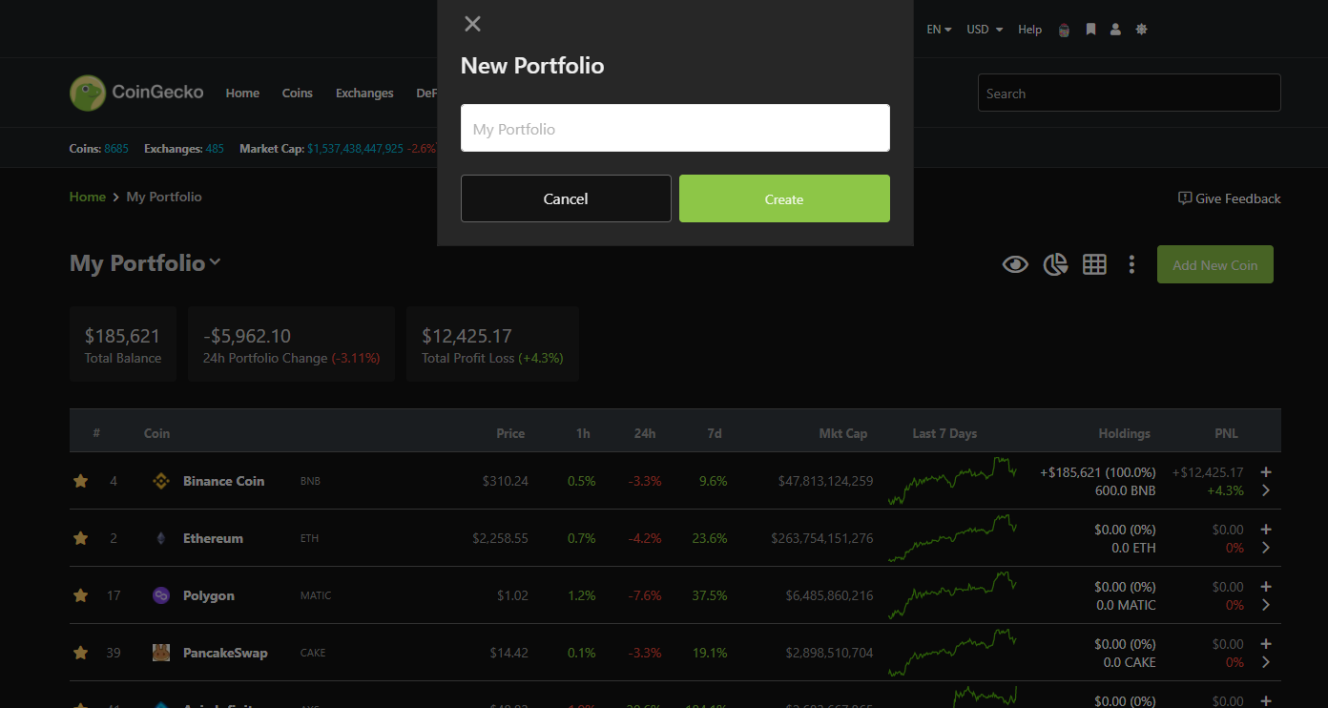Toggle light/dark mode sun icon
The height and width of the screenshot is (708, 1328).
click(x=1141, y=30)
